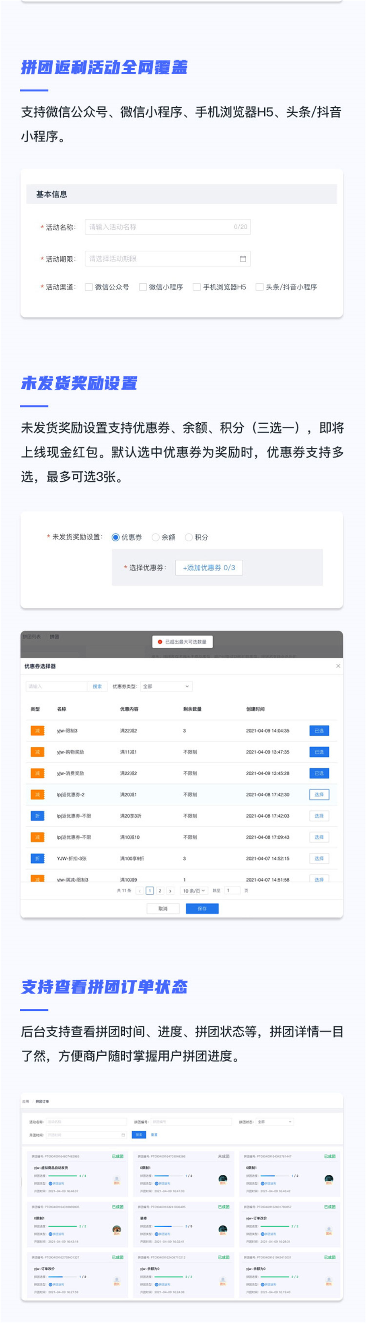The width and height of the screenshot is (366, 1323).
Task: Select the 余额 reward radio button
Action: pyautogui.click(x=155, y=537)
